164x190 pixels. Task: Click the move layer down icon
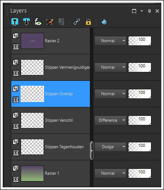27,22
